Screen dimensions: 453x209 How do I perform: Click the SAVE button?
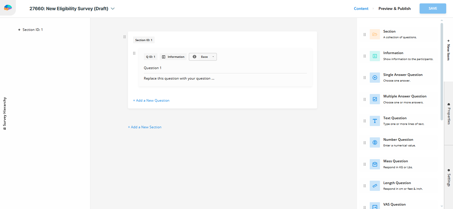(433, 8)
